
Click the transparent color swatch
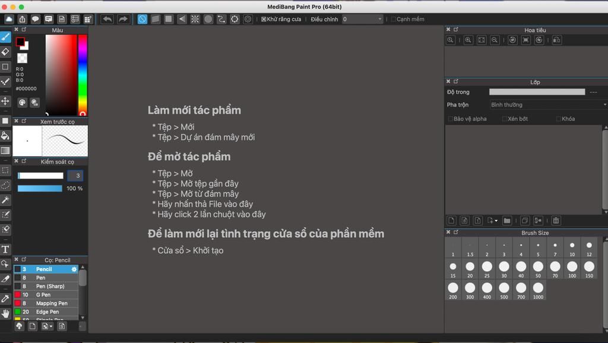click(22, 58)
